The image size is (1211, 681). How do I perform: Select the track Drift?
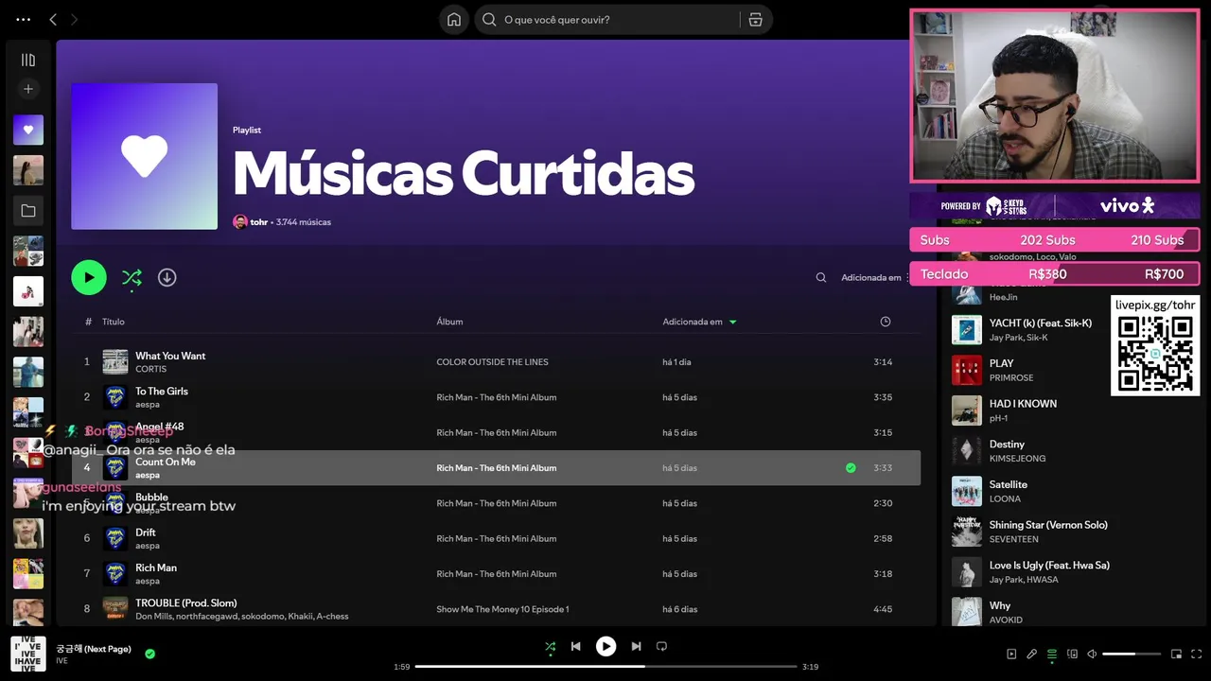click(x=146, y=533)
